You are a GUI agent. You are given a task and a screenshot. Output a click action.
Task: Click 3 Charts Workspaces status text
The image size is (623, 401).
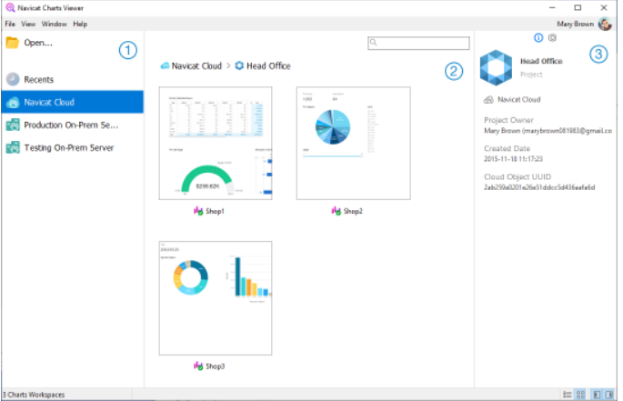[x=34, y=395]
